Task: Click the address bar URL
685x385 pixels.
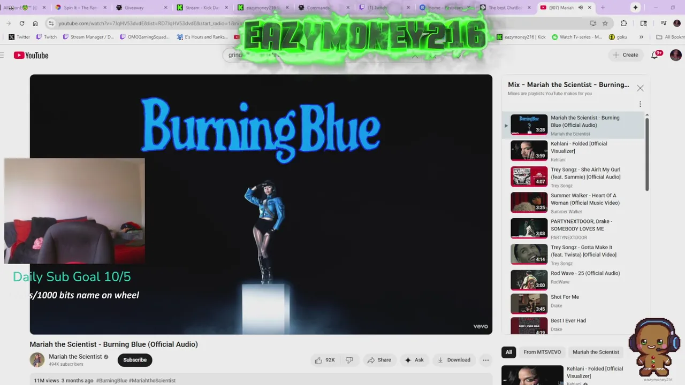Action: [150, 24]
